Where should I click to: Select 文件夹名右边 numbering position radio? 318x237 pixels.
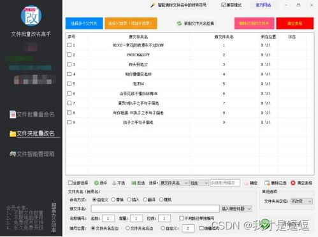pyautogui.click(x=127, y=228)
